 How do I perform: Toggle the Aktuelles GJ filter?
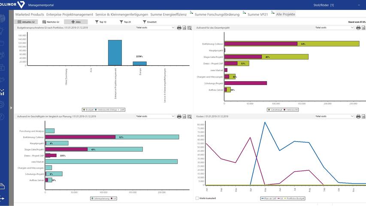tap(25, 21)
